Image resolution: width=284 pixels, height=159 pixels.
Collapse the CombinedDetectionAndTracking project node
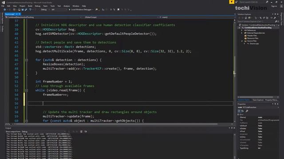tap(240, 28)
